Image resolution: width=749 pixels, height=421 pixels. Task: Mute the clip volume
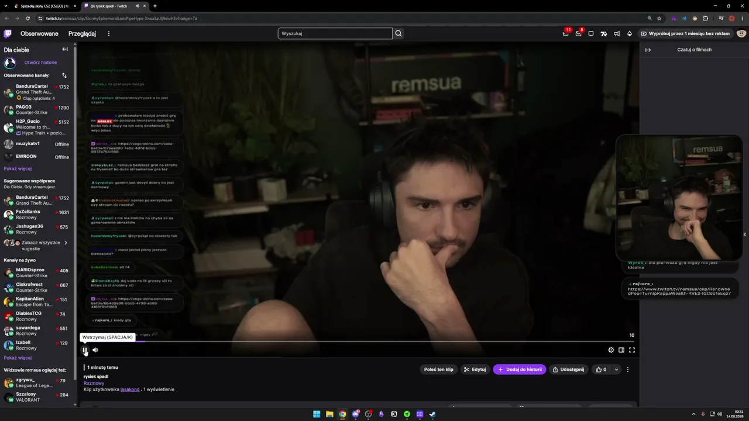[95, 350]
